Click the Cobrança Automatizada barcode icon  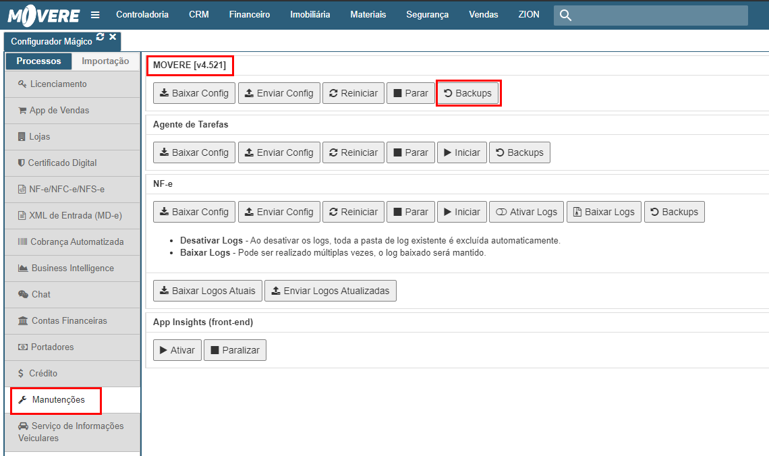(x=22, y=241)
